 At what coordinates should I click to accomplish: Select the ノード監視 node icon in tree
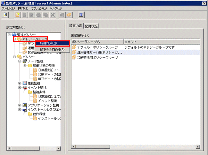click(25, 61)
